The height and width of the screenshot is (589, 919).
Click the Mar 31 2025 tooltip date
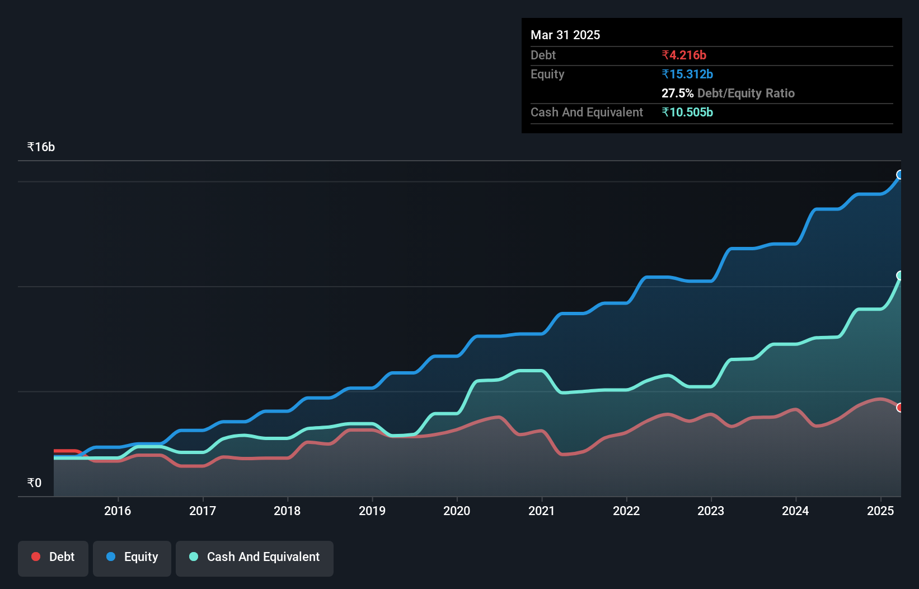pos(565,35)
